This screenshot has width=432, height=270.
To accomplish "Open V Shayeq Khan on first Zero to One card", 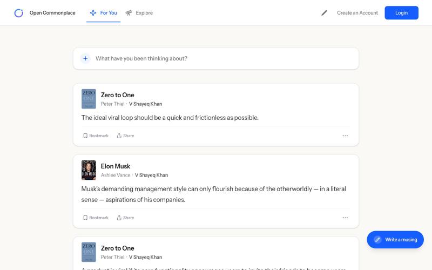I will (x=145, y=104).
